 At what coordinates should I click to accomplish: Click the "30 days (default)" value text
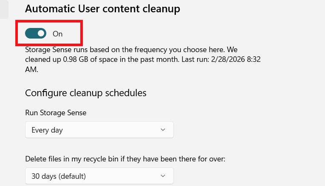59,176
